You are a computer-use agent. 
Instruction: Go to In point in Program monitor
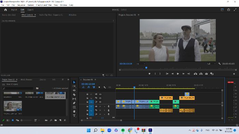point(167,74)
